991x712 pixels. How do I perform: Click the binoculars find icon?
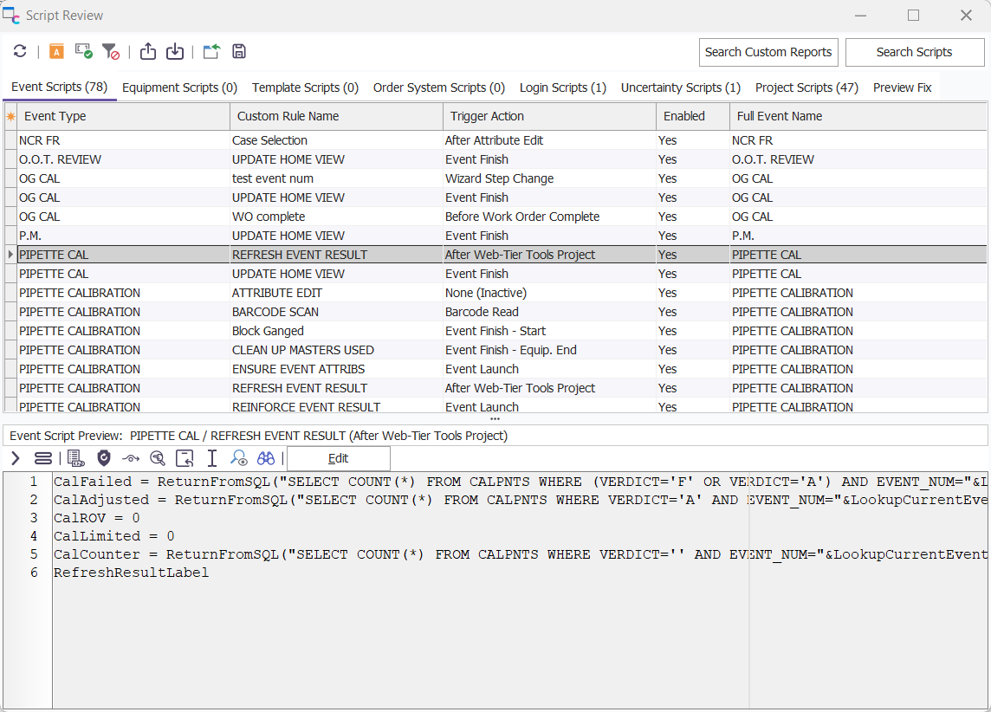[265, 458]
